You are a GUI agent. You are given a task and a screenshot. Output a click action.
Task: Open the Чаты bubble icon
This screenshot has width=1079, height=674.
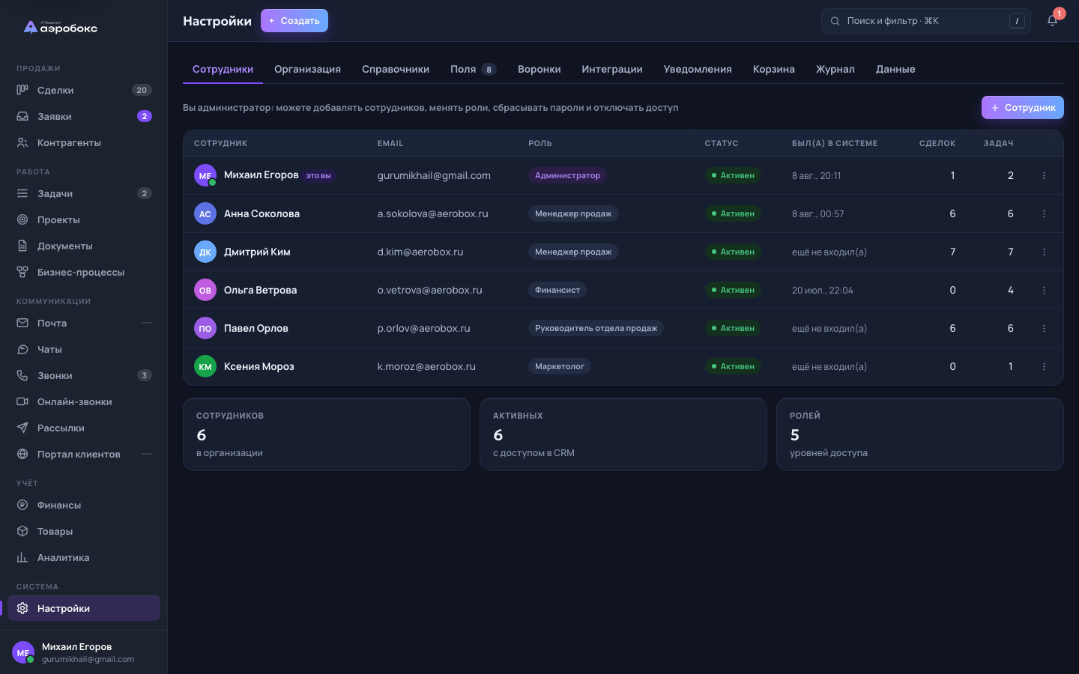22,349
